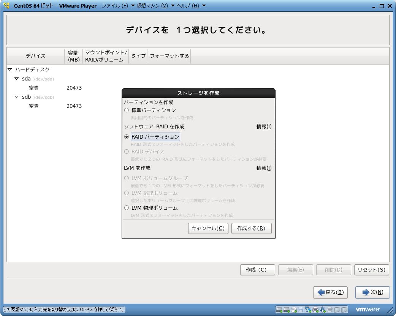Screen dimensions: 396x316
Task: Click the フォーマットする column header
Action: 169,56
